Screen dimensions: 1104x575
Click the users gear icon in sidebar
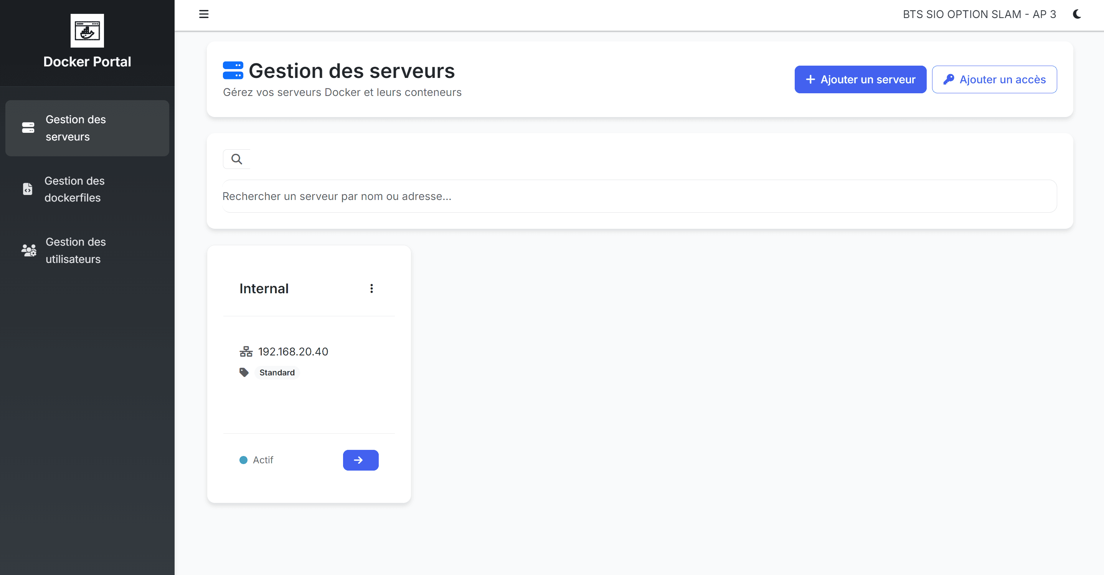tap(29, 250)
